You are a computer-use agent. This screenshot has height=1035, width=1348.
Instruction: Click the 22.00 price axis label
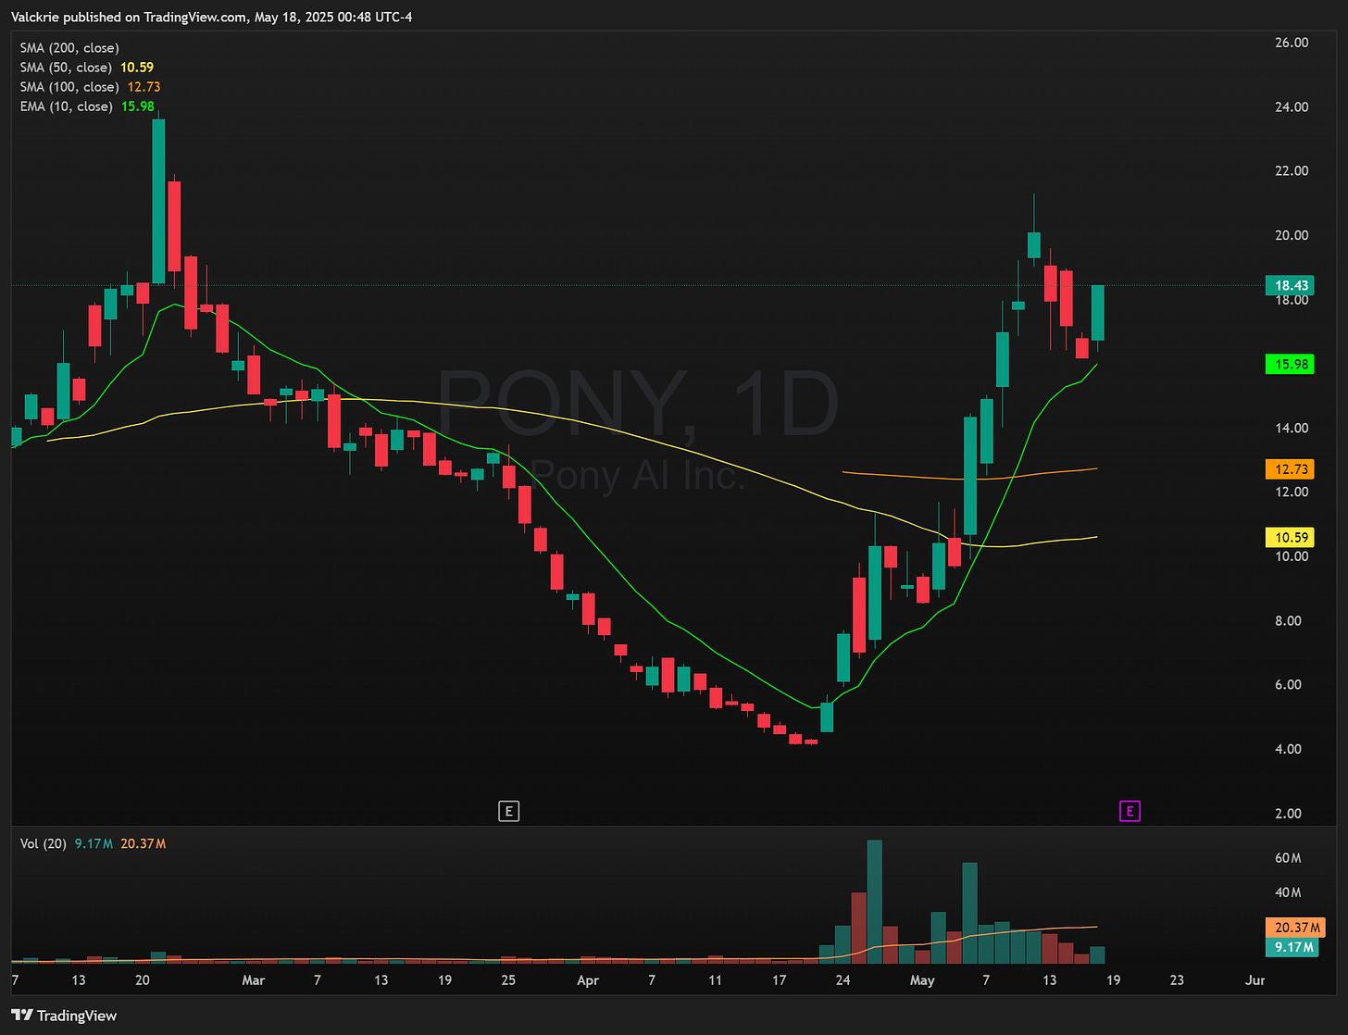coord(1292,170)
